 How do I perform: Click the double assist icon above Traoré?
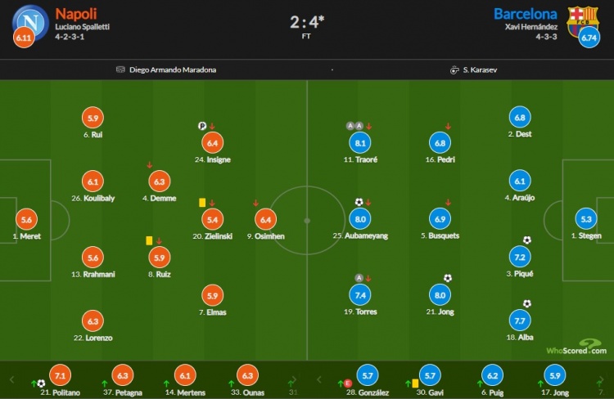(354, 126)
